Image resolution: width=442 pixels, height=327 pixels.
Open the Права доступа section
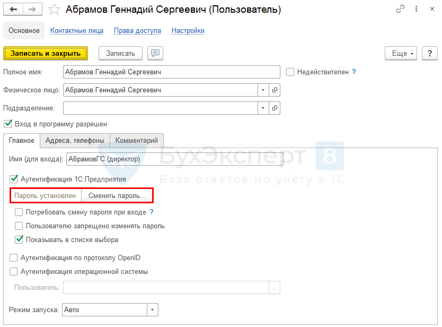point(137,31)
